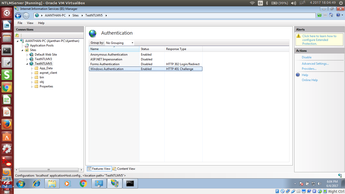The width and height of the screenshot is (345, 194).
Task: Select the bin folder in the tree
Action: pyautogui.click(x=42, y=77)
